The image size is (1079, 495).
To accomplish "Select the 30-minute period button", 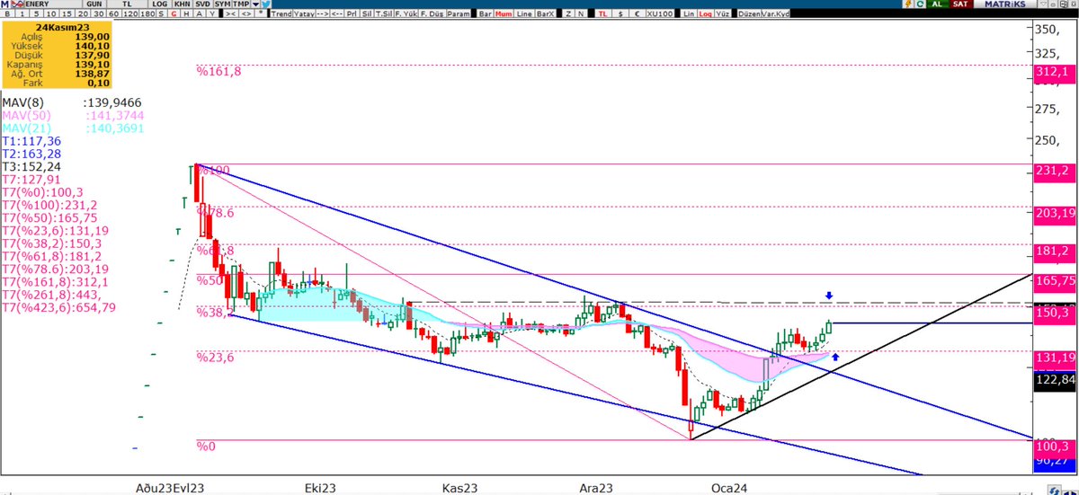I will [x=99, y=14].
